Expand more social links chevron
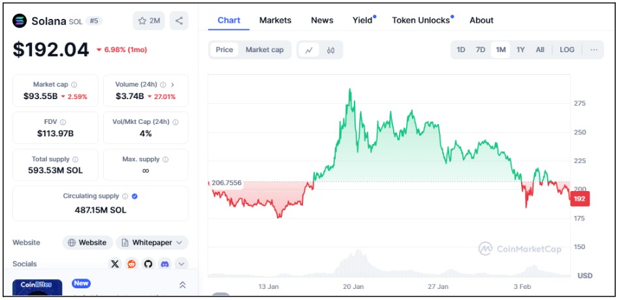The width and height of the screenshot is (619, 300). tap(182, 264)
